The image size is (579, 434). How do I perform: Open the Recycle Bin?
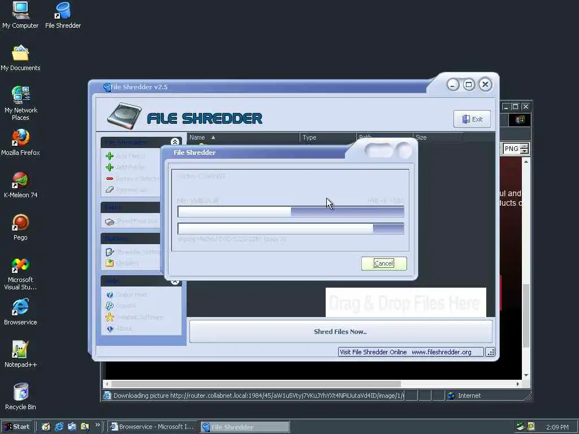pos(20,397)
